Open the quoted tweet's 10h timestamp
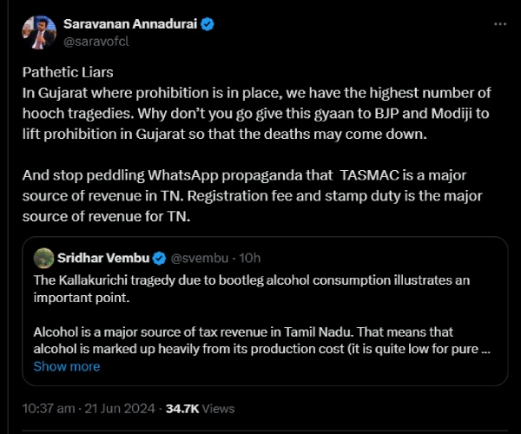The height and width of the screenshot is (434, 521). [247, 259]
